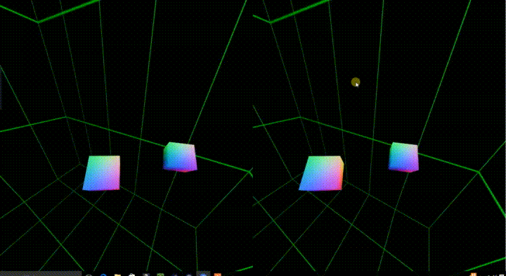Click the thick wireframe corner atop the left viewport
This screenshot has height=276, width=506.
39,23
